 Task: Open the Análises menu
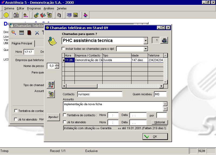click(49, 8)
